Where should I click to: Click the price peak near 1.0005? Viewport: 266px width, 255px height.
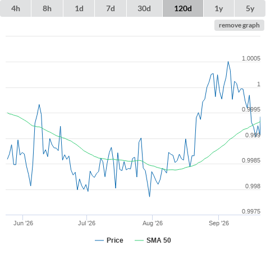228,62
